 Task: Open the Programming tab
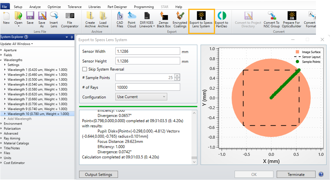(x=144, y=7)
